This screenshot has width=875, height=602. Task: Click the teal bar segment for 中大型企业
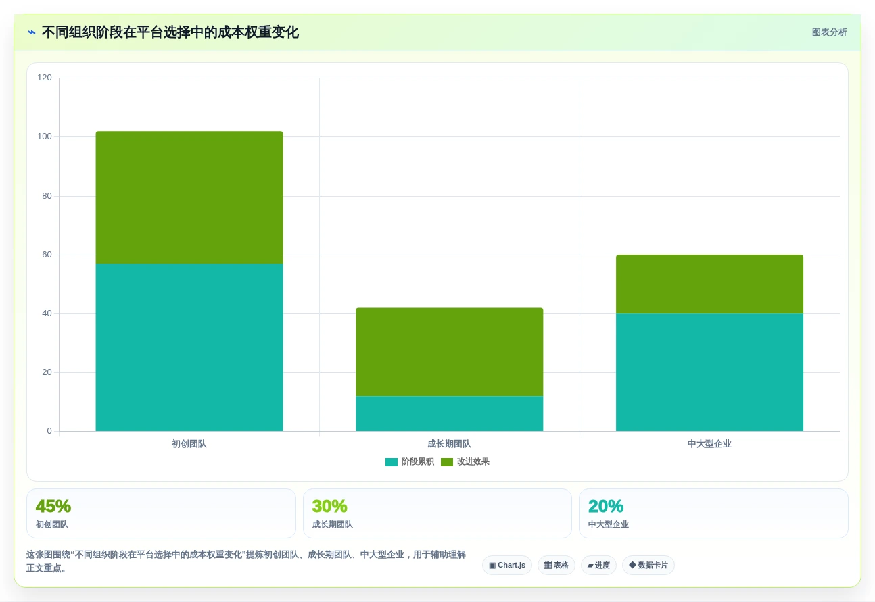(709, 372)
